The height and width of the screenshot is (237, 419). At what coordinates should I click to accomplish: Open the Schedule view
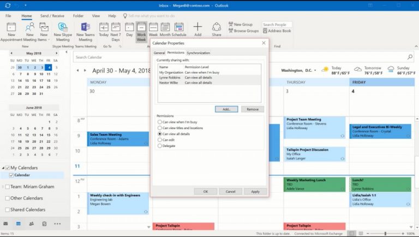click(x=179, y=30)
